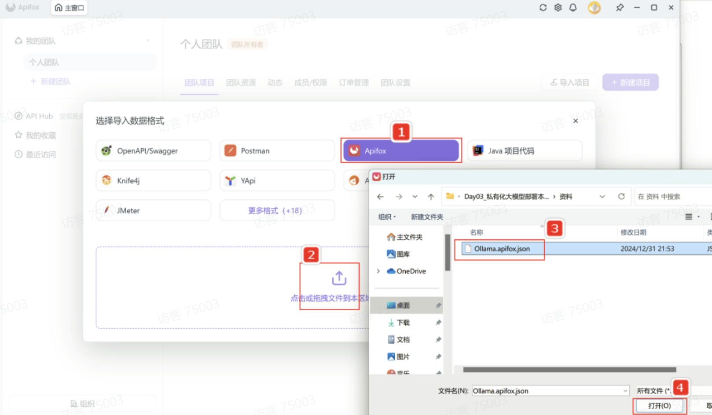Open 下载 in the navigation pane

pos(398,323)
